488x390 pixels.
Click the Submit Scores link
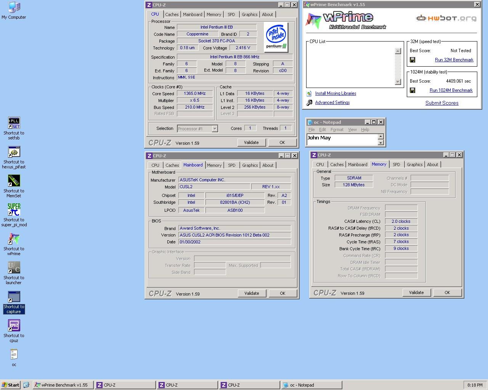(x=442, y=103)
